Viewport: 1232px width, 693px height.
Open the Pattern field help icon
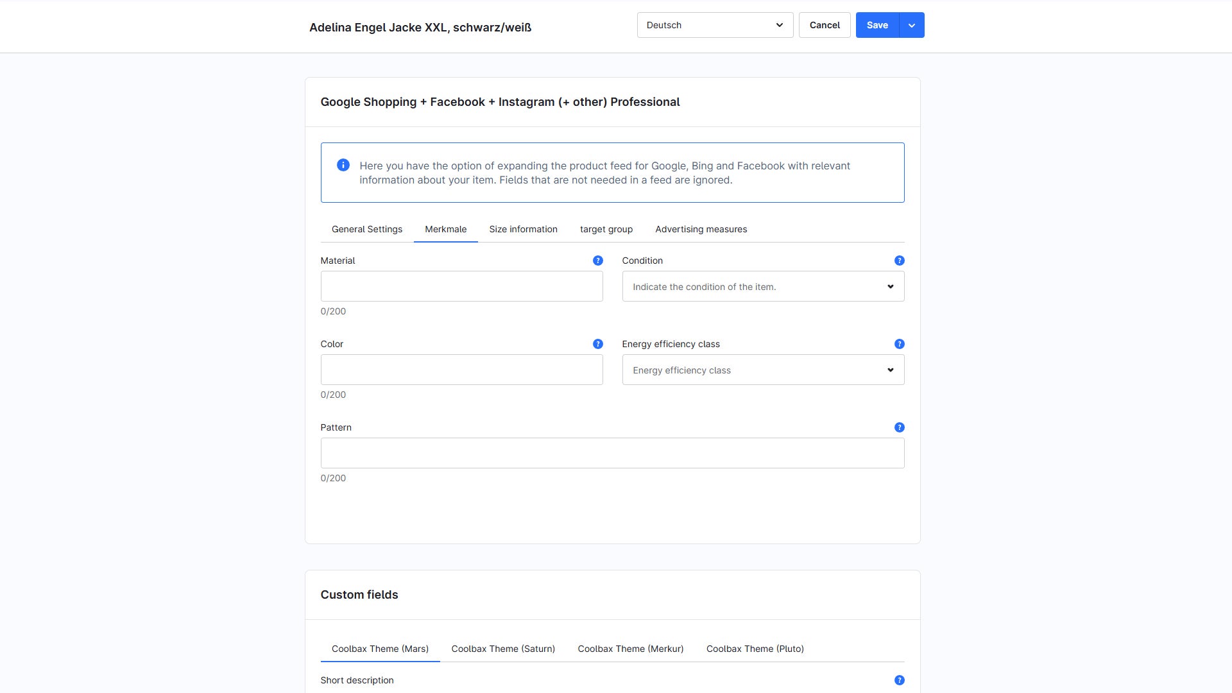(x=899, y=427)
